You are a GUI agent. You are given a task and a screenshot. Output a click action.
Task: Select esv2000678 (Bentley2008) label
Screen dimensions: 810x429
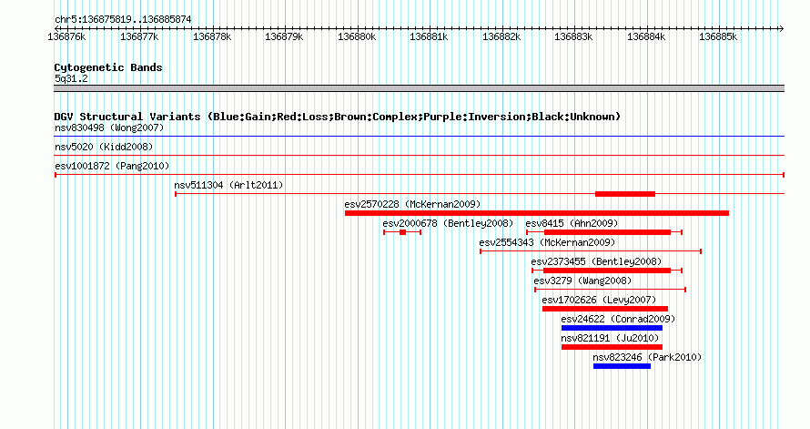448,223
